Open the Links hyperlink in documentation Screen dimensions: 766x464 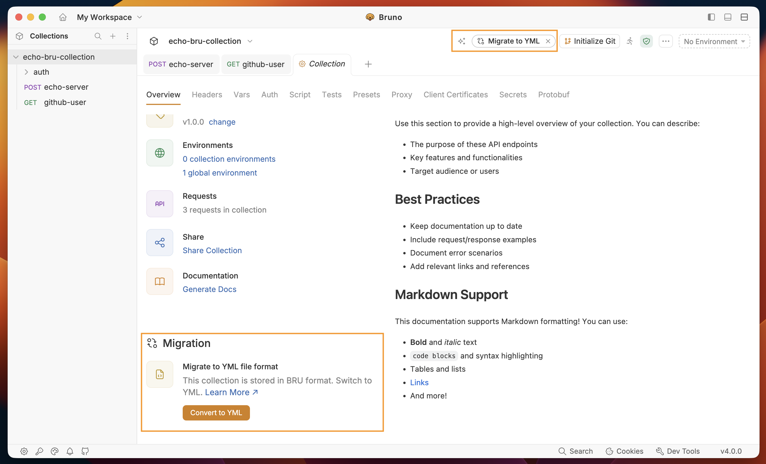(x=419, y=383)
